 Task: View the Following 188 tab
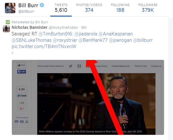120,8
